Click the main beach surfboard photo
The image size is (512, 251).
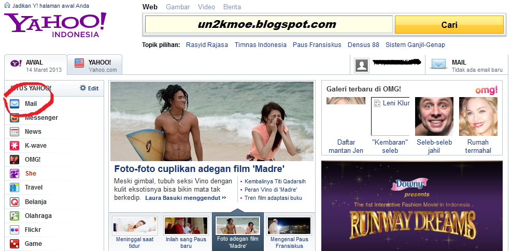point(212,121)
